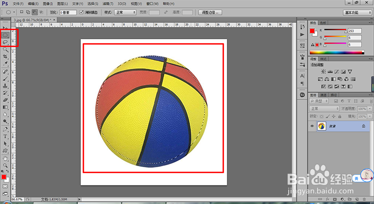Select the Eraser tool
This screenshot has width=374, height=204.
5,100
